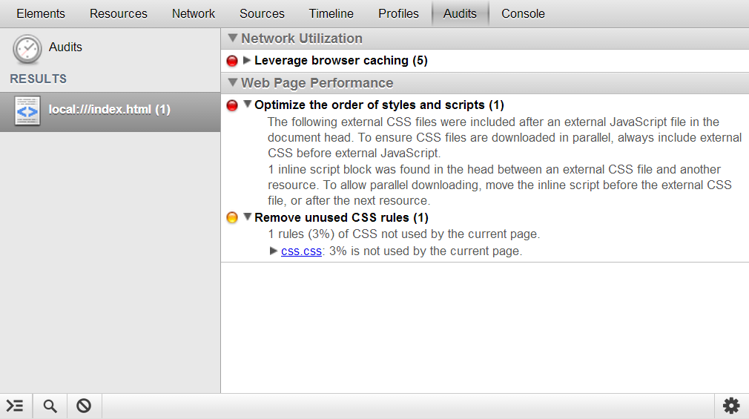
Task: Open the css.css link
Action: click(301, 251)
